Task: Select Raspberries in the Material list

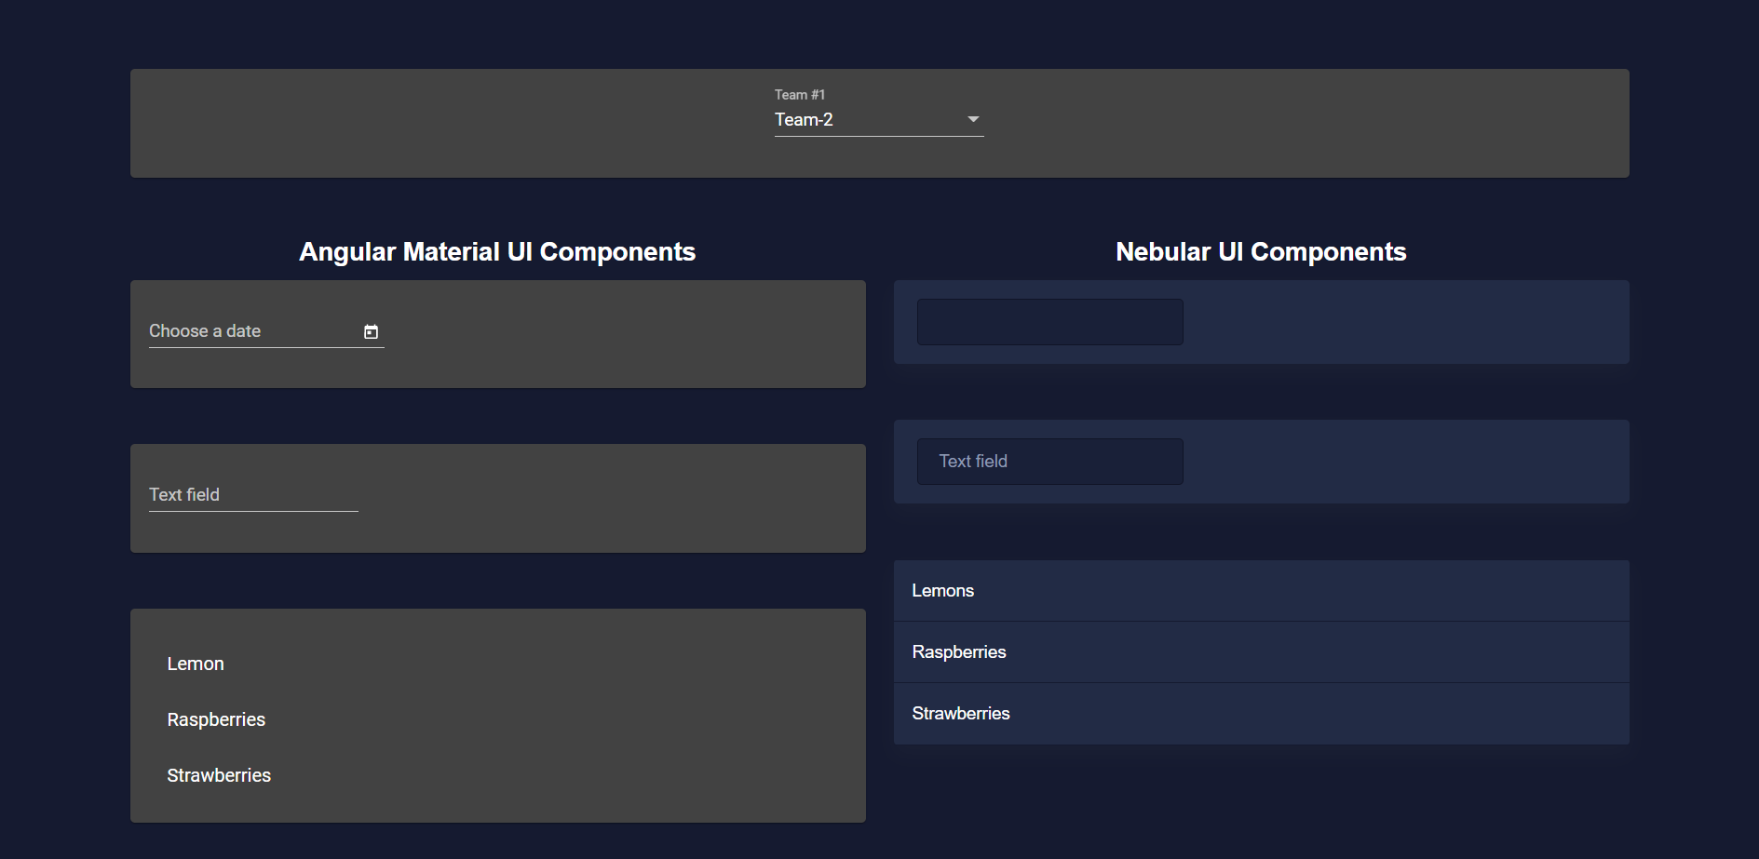Action: tap(216, 718)
